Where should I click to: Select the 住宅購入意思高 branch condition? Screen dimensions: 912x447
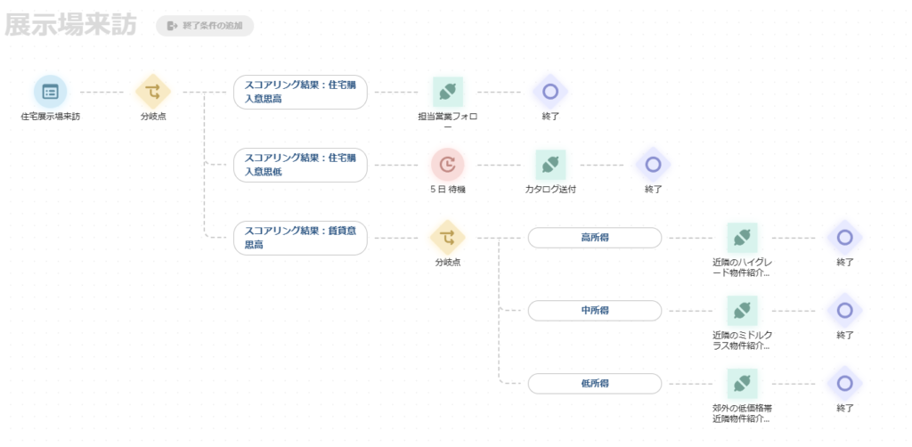pyautogui.click(x=300, y=92)
